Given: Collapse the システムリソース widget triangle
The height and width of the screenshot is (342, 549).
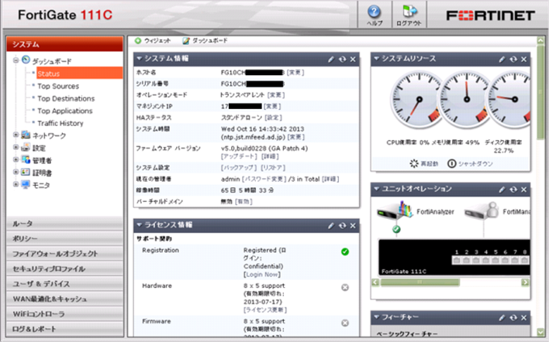Looking at the screenshot, I should [376, 58].
